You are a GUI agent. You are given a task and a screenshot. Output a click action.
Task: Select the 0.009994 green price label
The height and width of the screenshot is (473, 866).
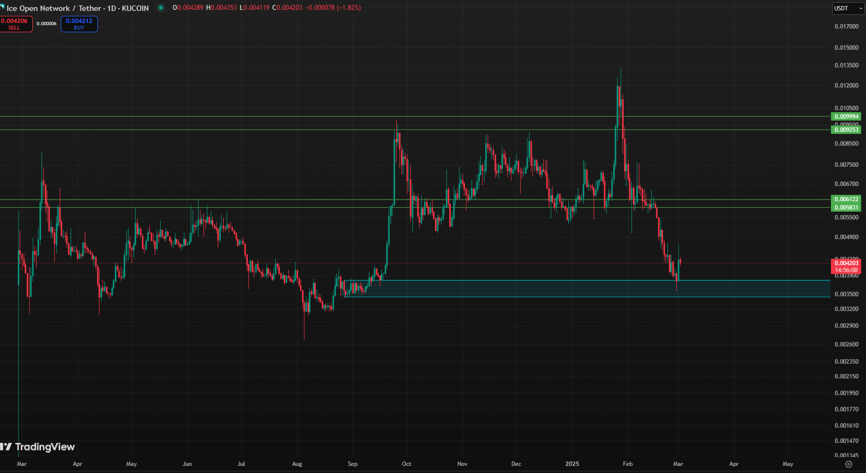pyautogui.click(x=846, y=116)
